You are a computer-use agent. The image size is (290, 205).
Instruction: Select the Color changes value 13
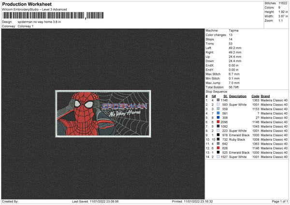231,35
